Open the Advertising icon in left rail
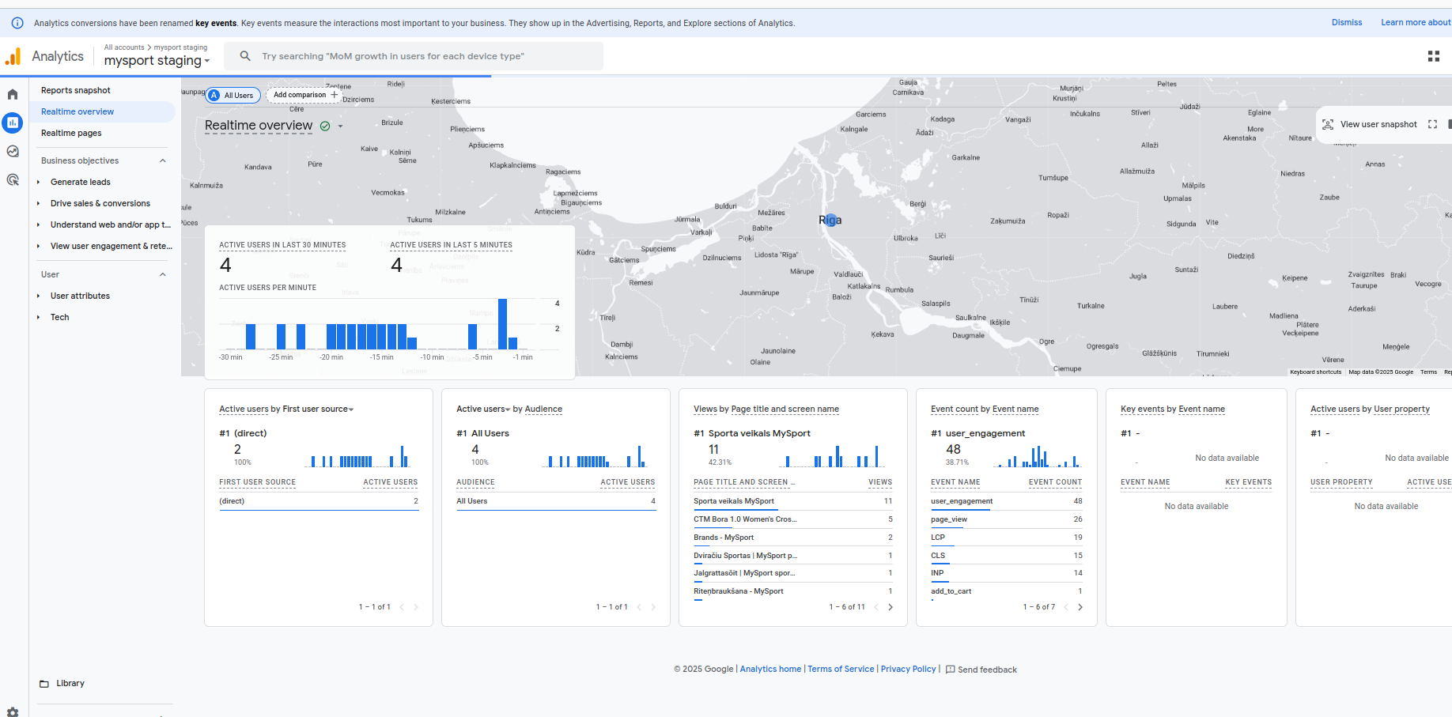The height and width of the screenshot is (717, 1452). 13,179
